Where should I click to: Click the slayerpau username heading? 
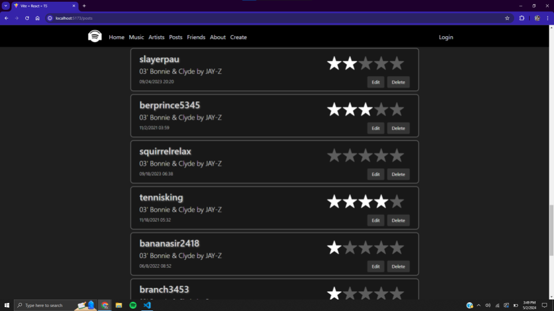coord(159,59)
